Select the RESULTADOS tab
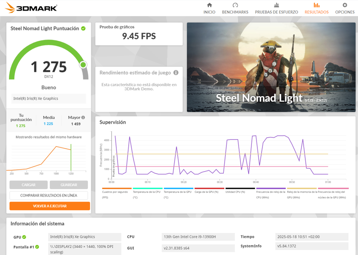358x255 pixels. (316, 8)
